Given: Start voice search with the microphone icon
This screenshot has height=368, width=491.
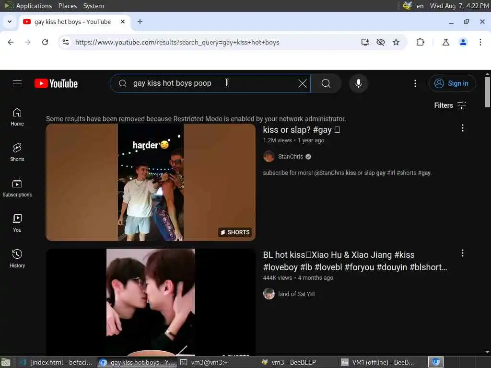Looking at the screenshot, I should point(359,83).
